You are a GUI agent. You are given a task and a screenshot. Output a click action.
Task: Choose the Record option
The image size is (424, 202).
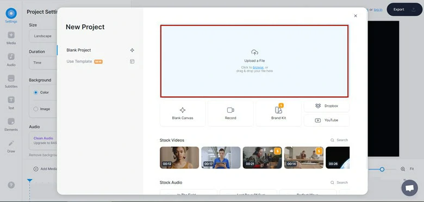[x=230, y=113]
